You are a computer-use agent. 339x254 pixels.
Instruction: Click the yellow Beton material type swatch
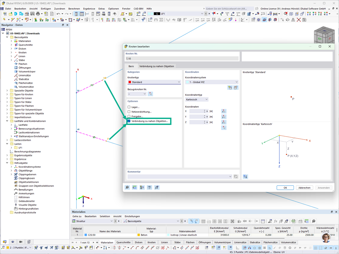pyautogui.click(x=139, y=235)
